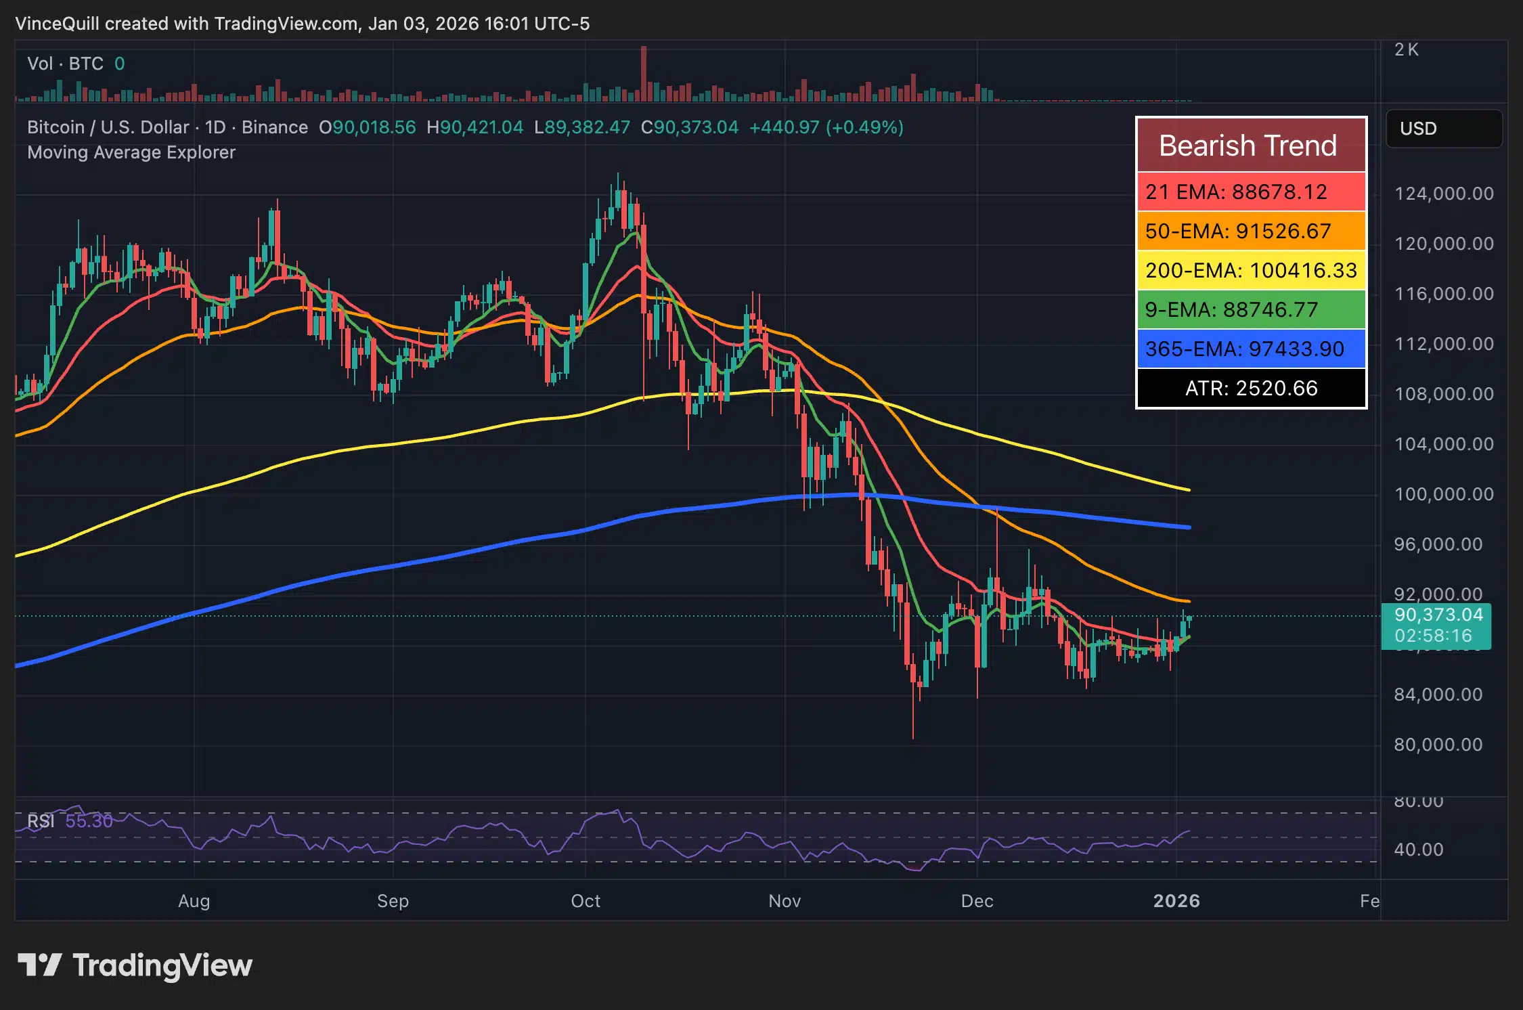Viewport: 1523px width, 1010px height.
Task: Click the black ATR value cell
Action: click(x=1250, y=389)
